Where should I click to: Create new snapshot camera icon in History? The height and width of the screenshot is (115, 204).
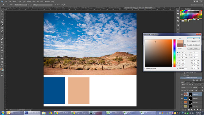(197, 80)
